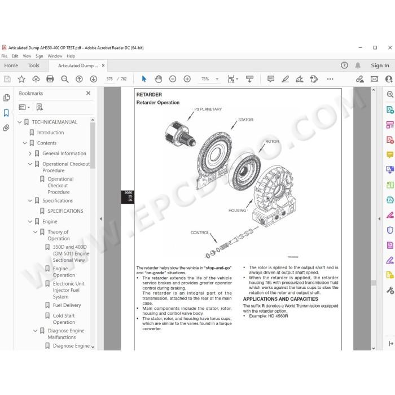Viewport: 395px width, 395px height.
Task: Click the current page number field
Action: coord(109,79)
